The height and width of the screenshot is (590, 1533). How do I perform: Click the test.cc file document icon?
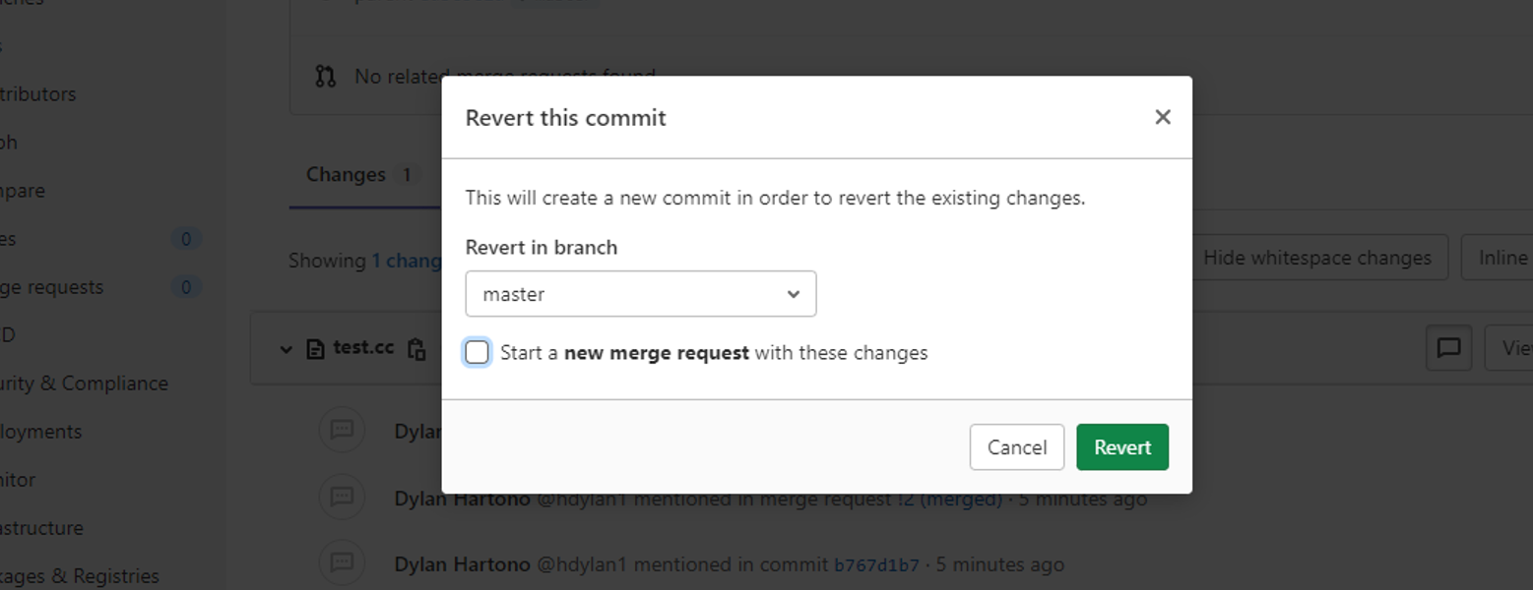[x=315, y=349]
